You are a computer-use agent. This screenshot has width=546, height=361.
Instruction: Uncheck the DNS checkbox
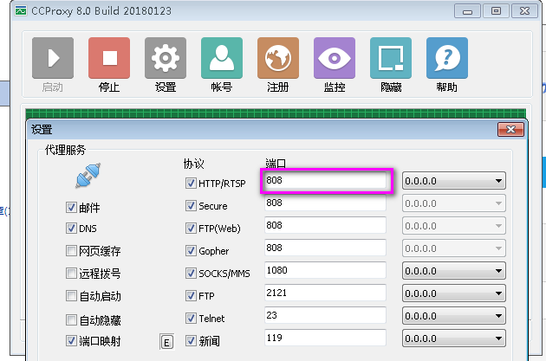click(x=71, y=229)
